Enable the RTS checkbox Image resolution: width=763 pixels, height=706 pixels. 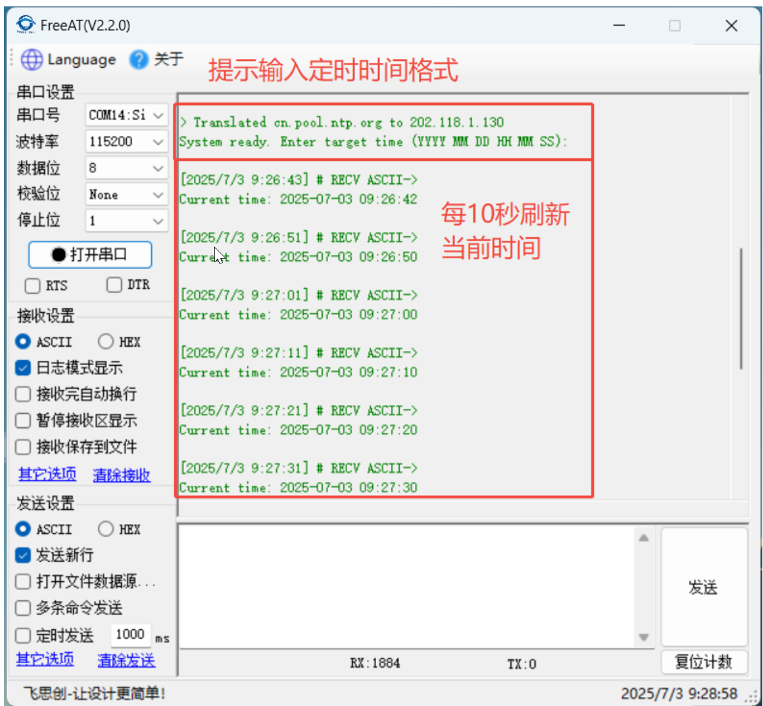[32, 285]
